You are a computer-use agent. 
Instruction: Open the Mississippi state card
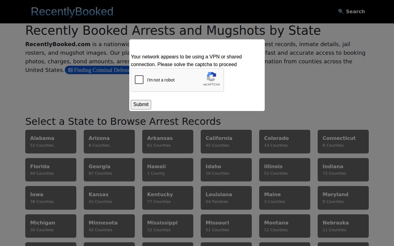(x=168, y=226)
